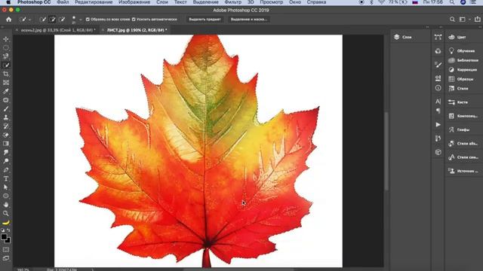Choose New selection mode brush
Viewport: 483px width, 271px height.
click(x=43, y=20)
